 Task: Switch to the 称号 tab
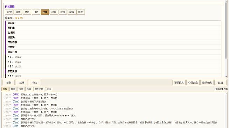[54, 12]
